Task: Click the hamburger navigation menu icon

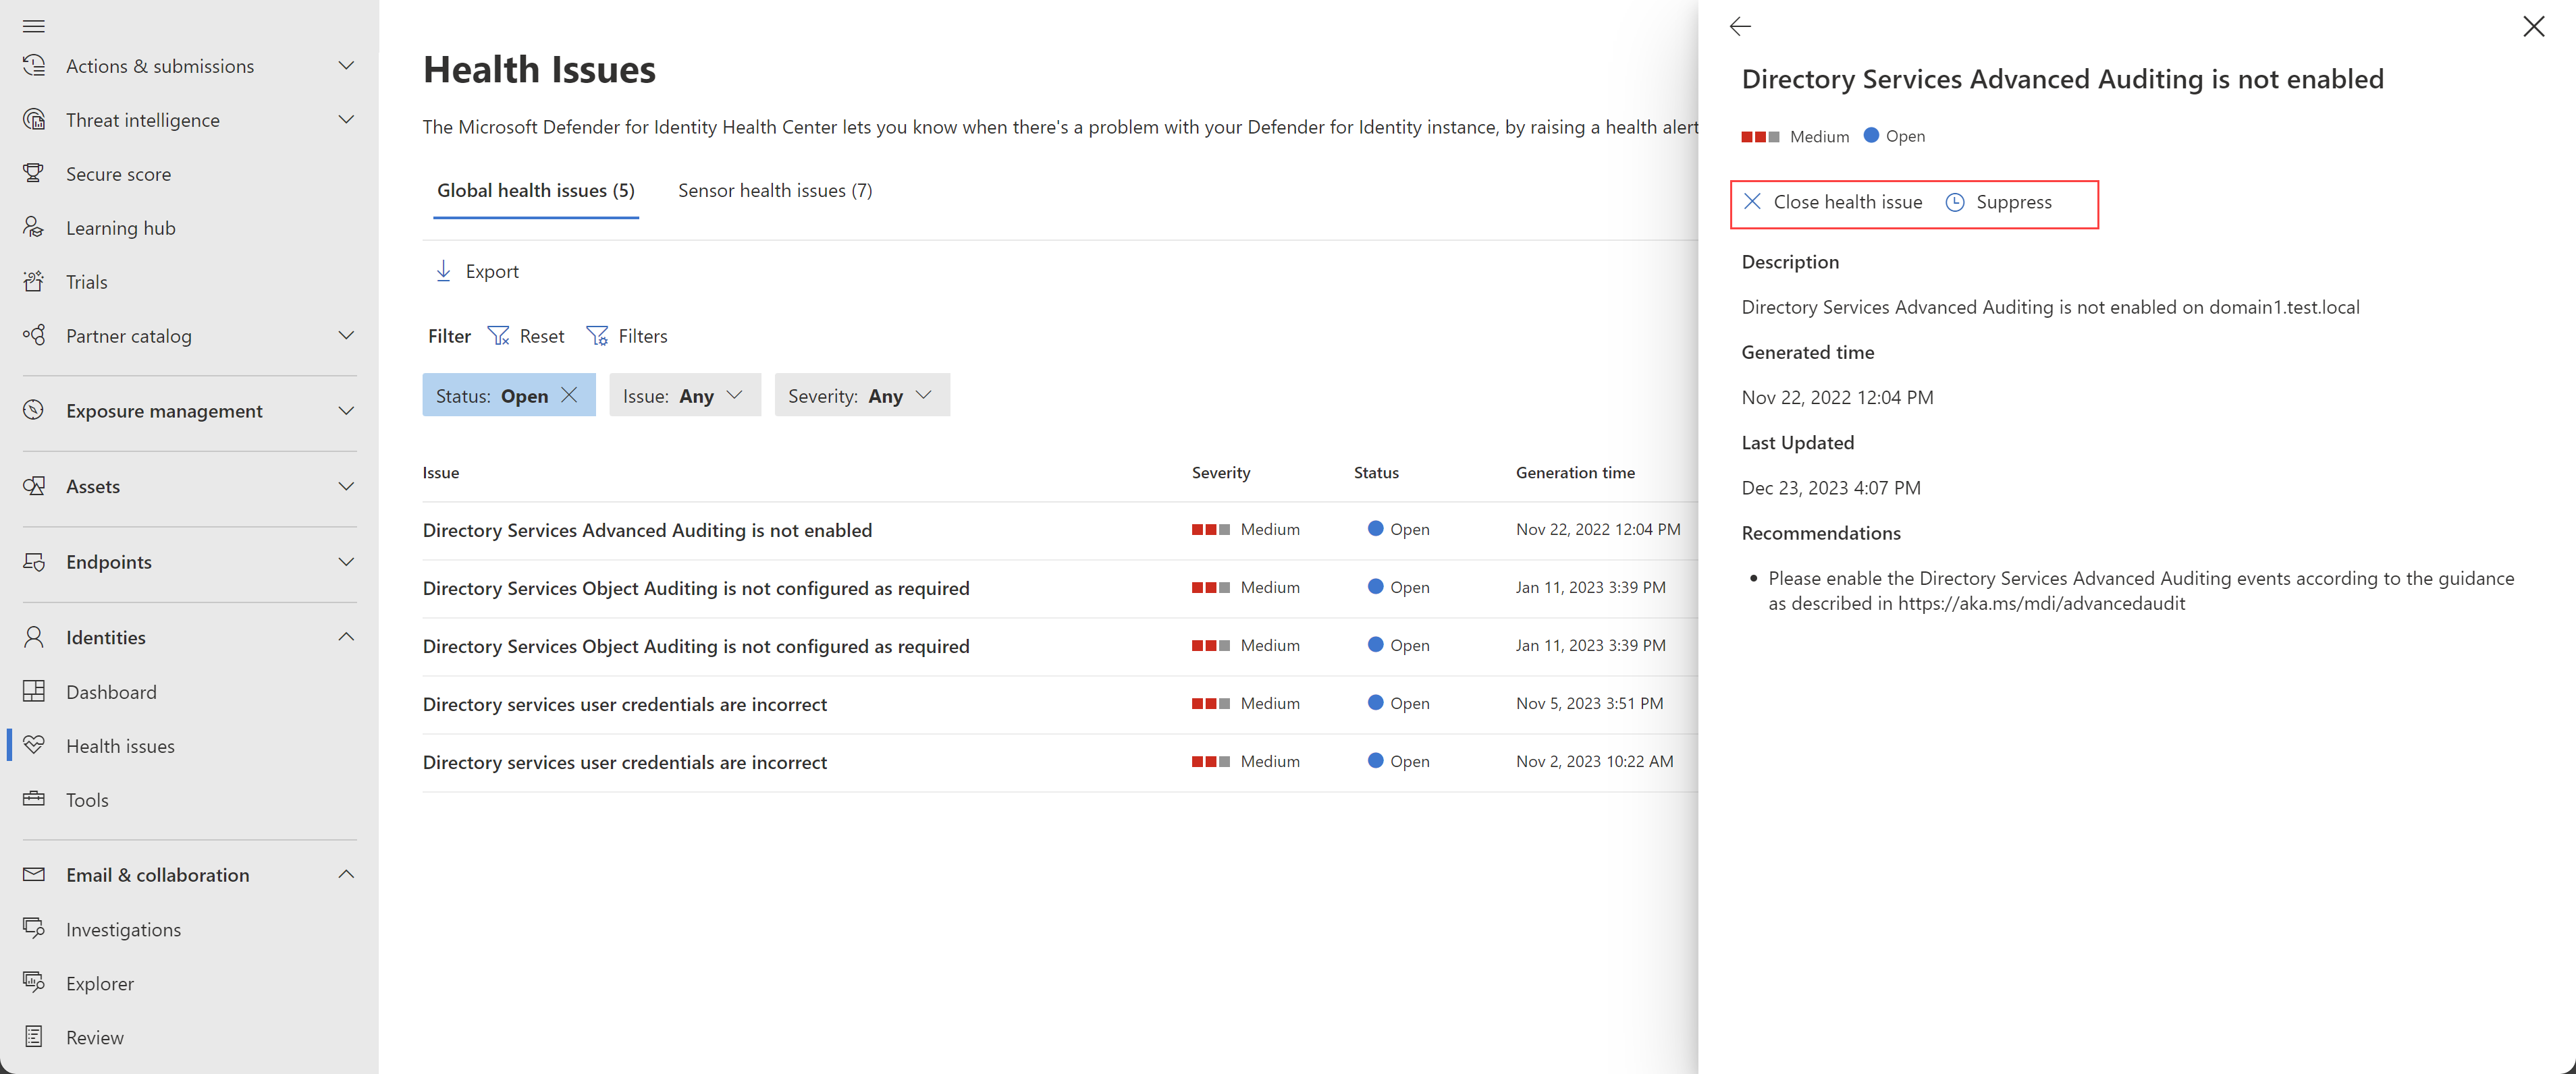Action: coord(33,26)
